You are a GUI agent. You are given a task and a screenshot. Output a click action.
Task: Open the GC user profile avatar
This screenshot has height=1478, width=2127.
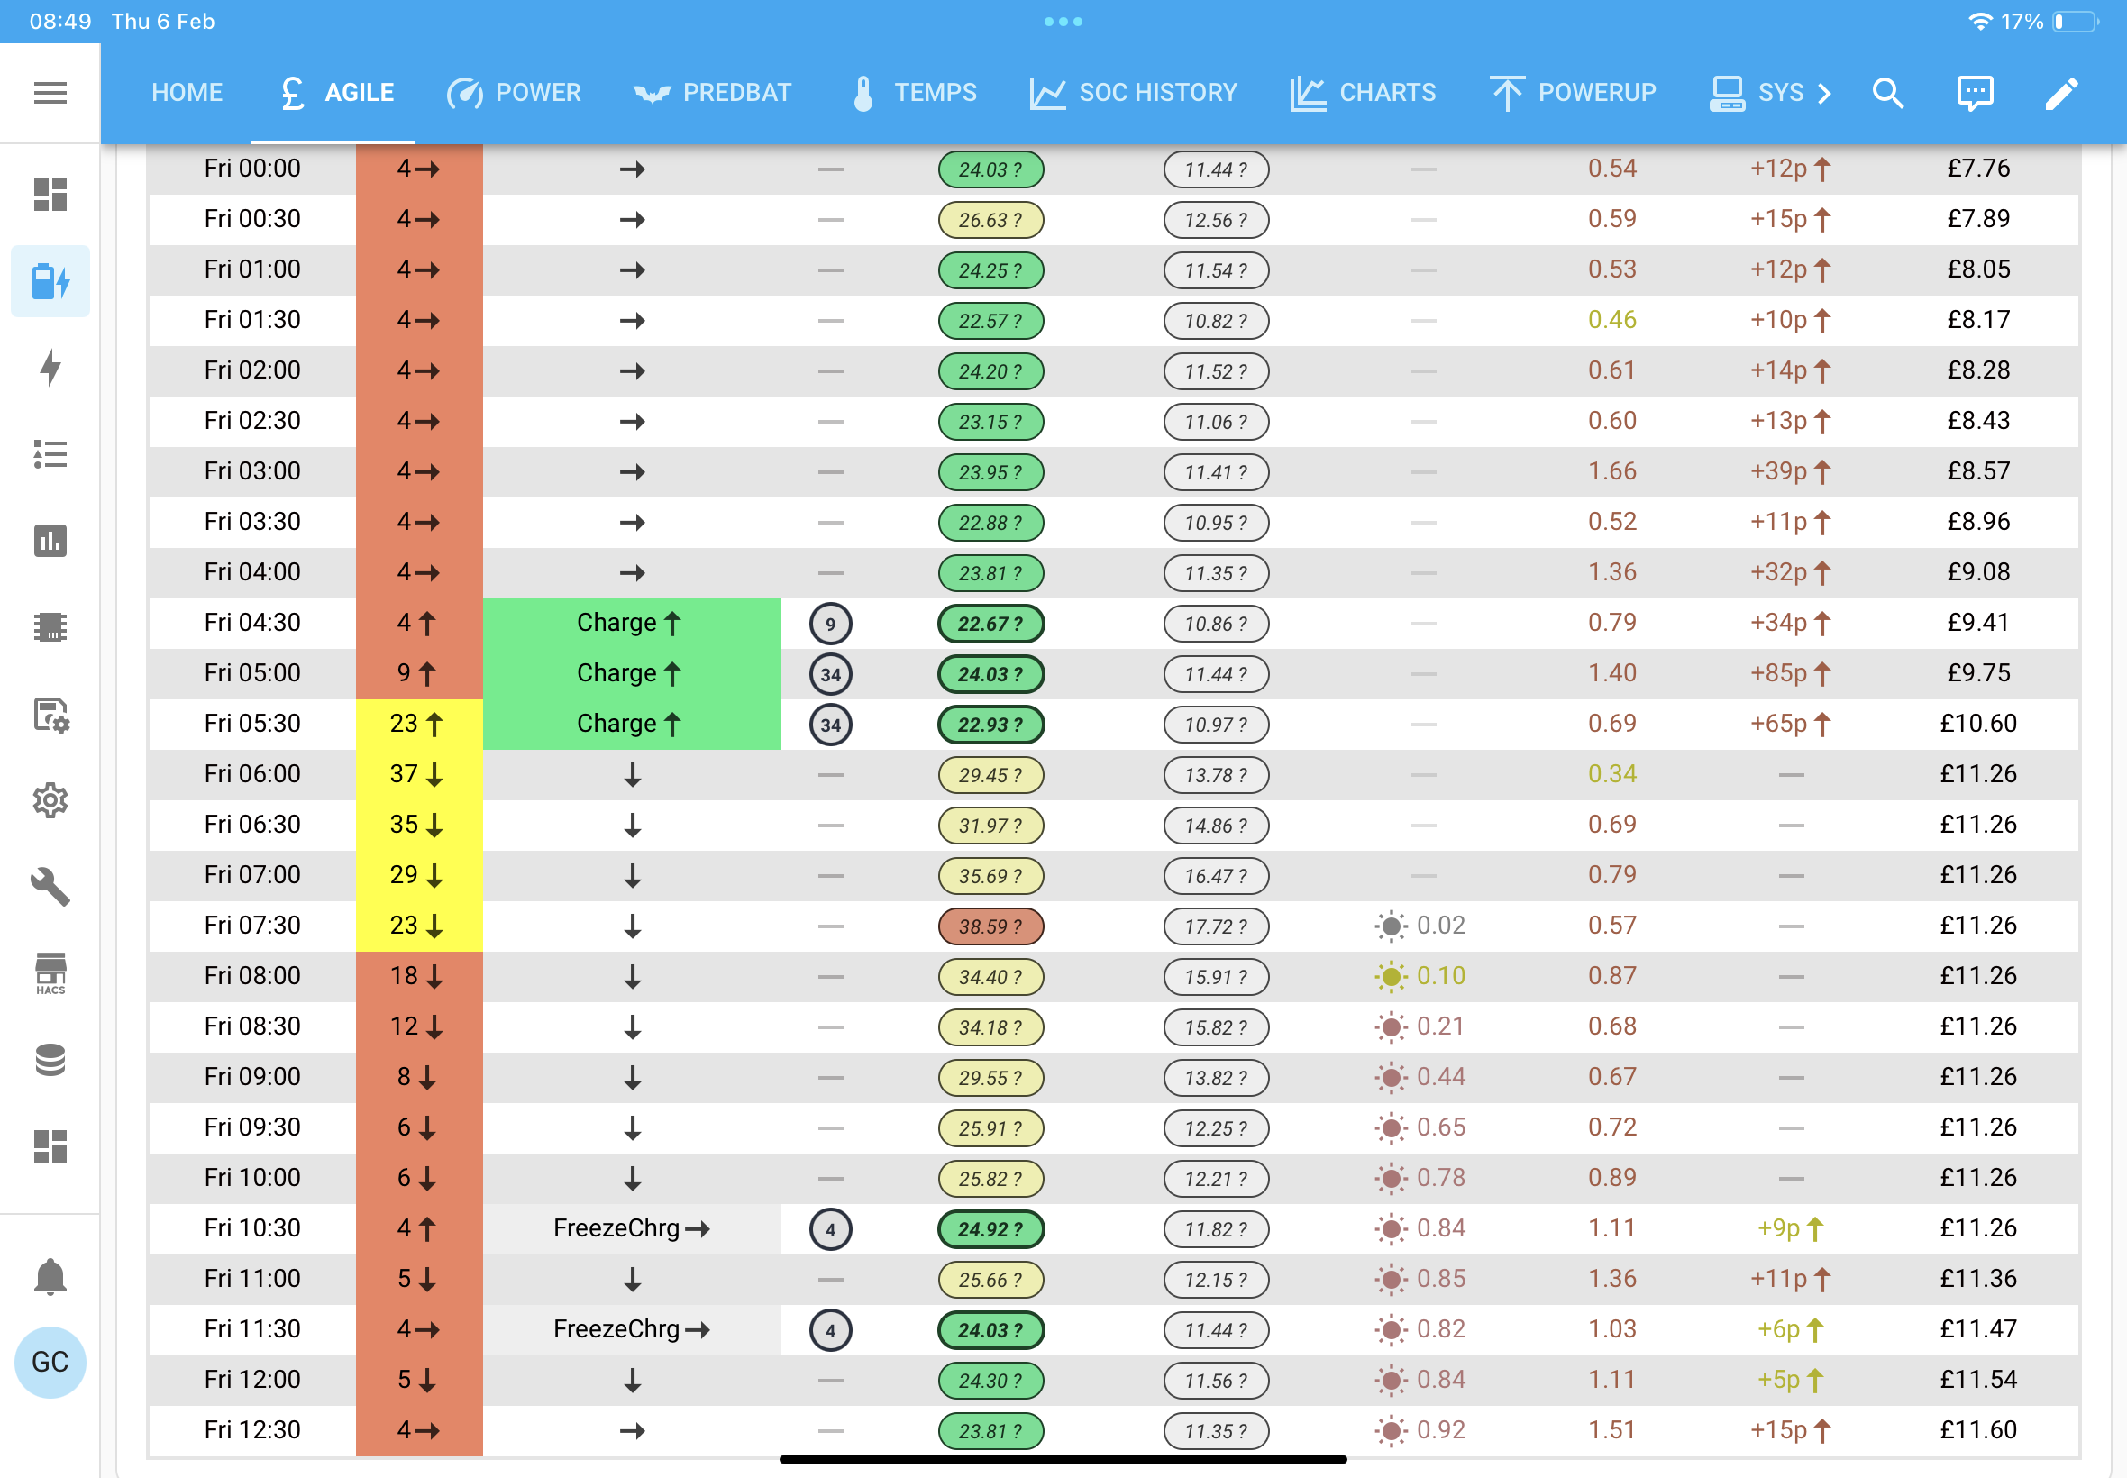tap(50, 1362)
